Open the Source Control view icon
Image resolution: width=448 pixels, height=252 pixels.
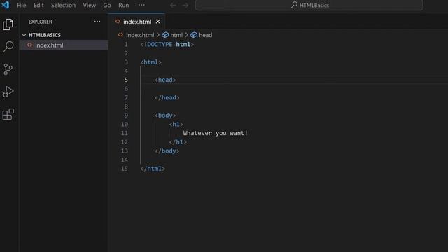click(8, 69)
